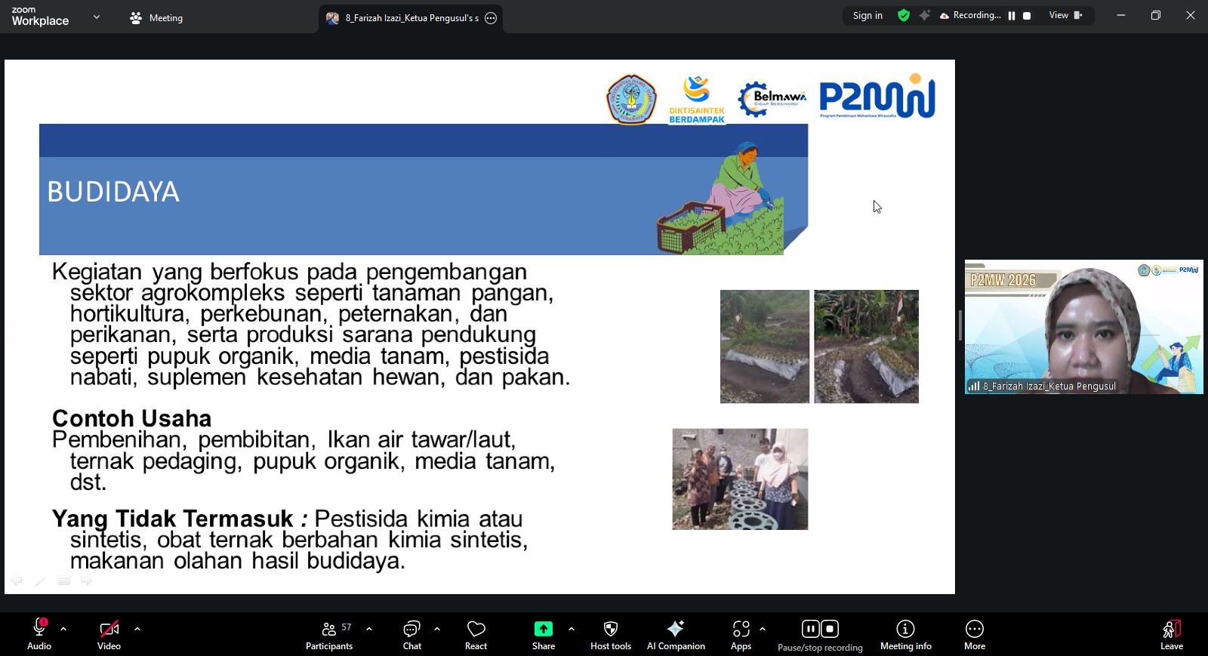Open the Chat panel
This screenshot has width=1208, height=656.
click(x=411, y=635)
